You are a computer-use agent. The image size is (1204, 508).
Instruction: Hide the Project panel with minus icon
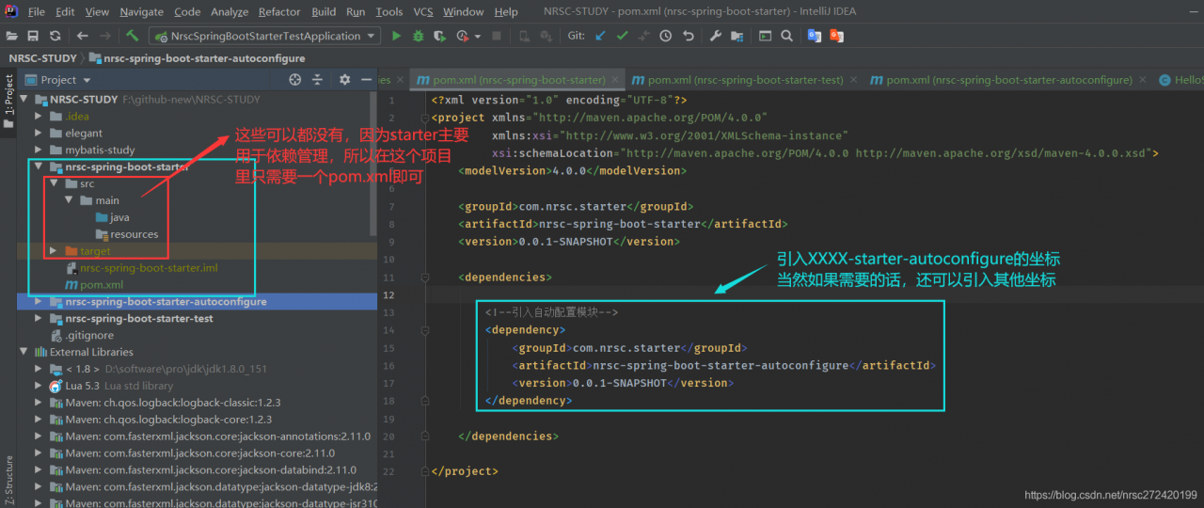click(x=365, y=80)
